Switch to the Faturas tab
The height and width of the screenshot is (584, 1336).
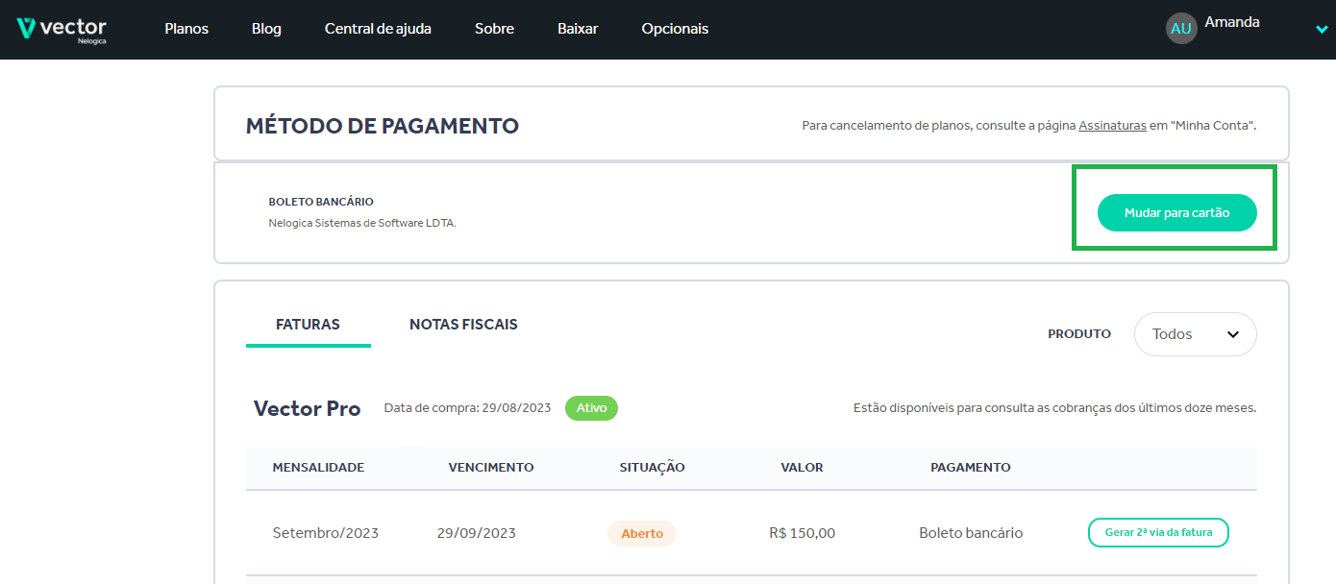(x=308, y=325)
